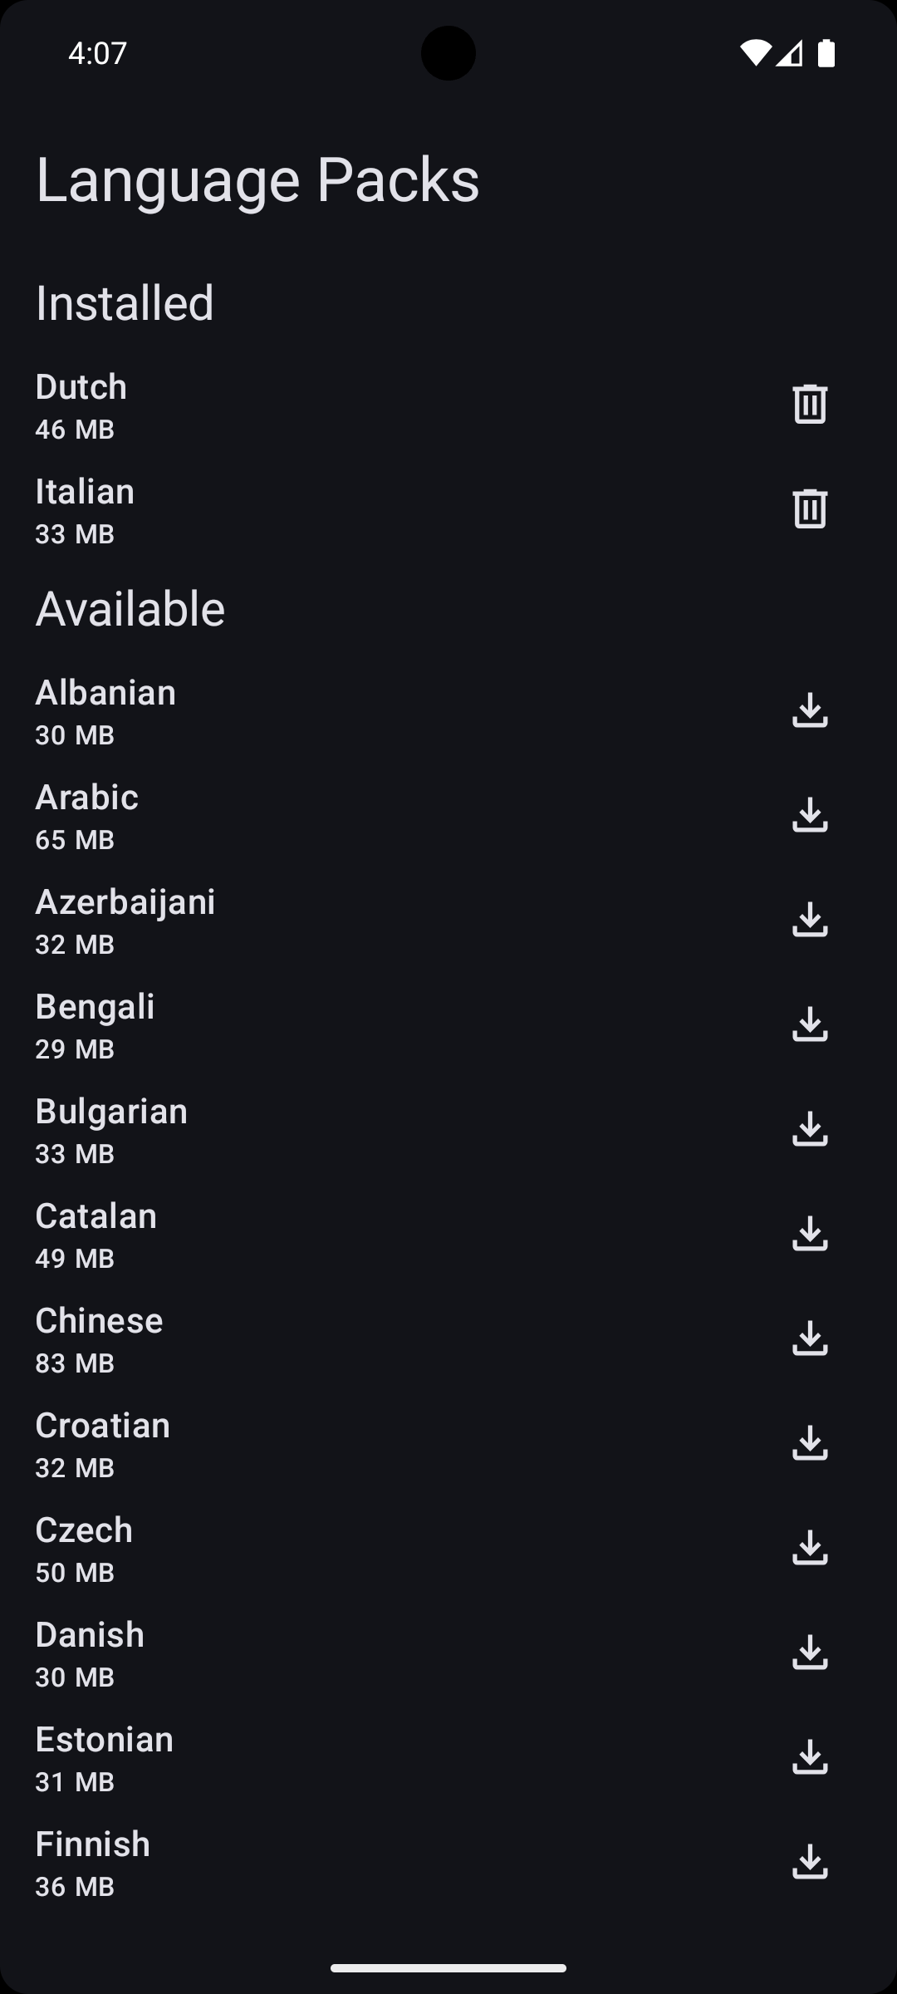Download the Albanian language pack
This screenshot has width=897, height=1994.
(810, 710)
